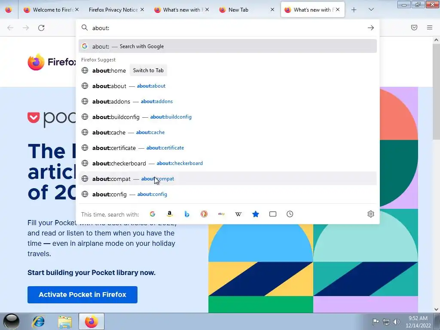The image size is (440, 330).
Task: Click the scrollbar down arrow
Action: click(436, 309)
